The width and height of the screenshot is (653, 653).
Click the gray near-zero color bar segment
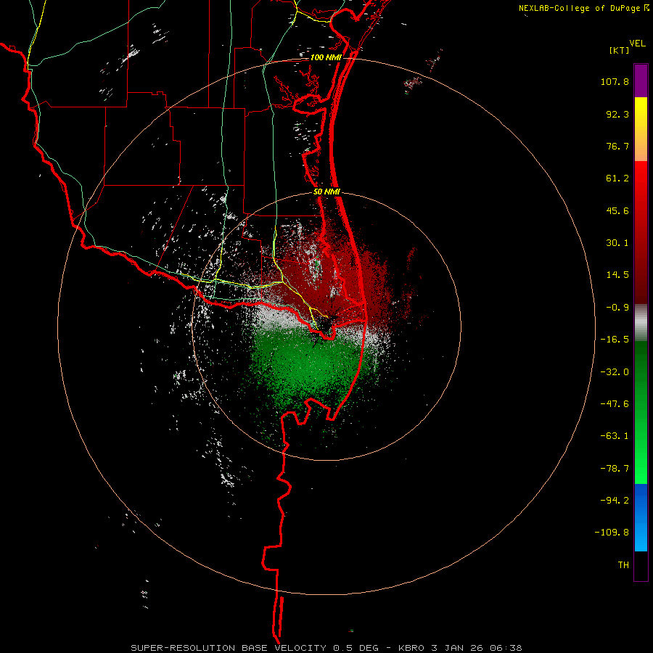point(641,323)
